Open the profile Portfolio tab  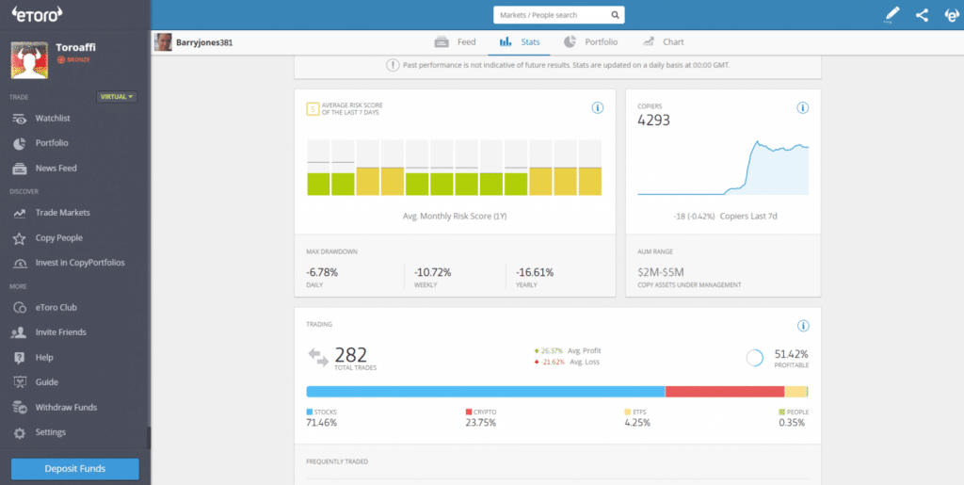pos(591,42)
